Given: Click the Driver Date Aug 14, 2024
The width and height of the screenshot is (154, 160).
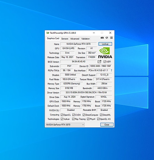Looking at the screenshot, I should pos(70,97).
